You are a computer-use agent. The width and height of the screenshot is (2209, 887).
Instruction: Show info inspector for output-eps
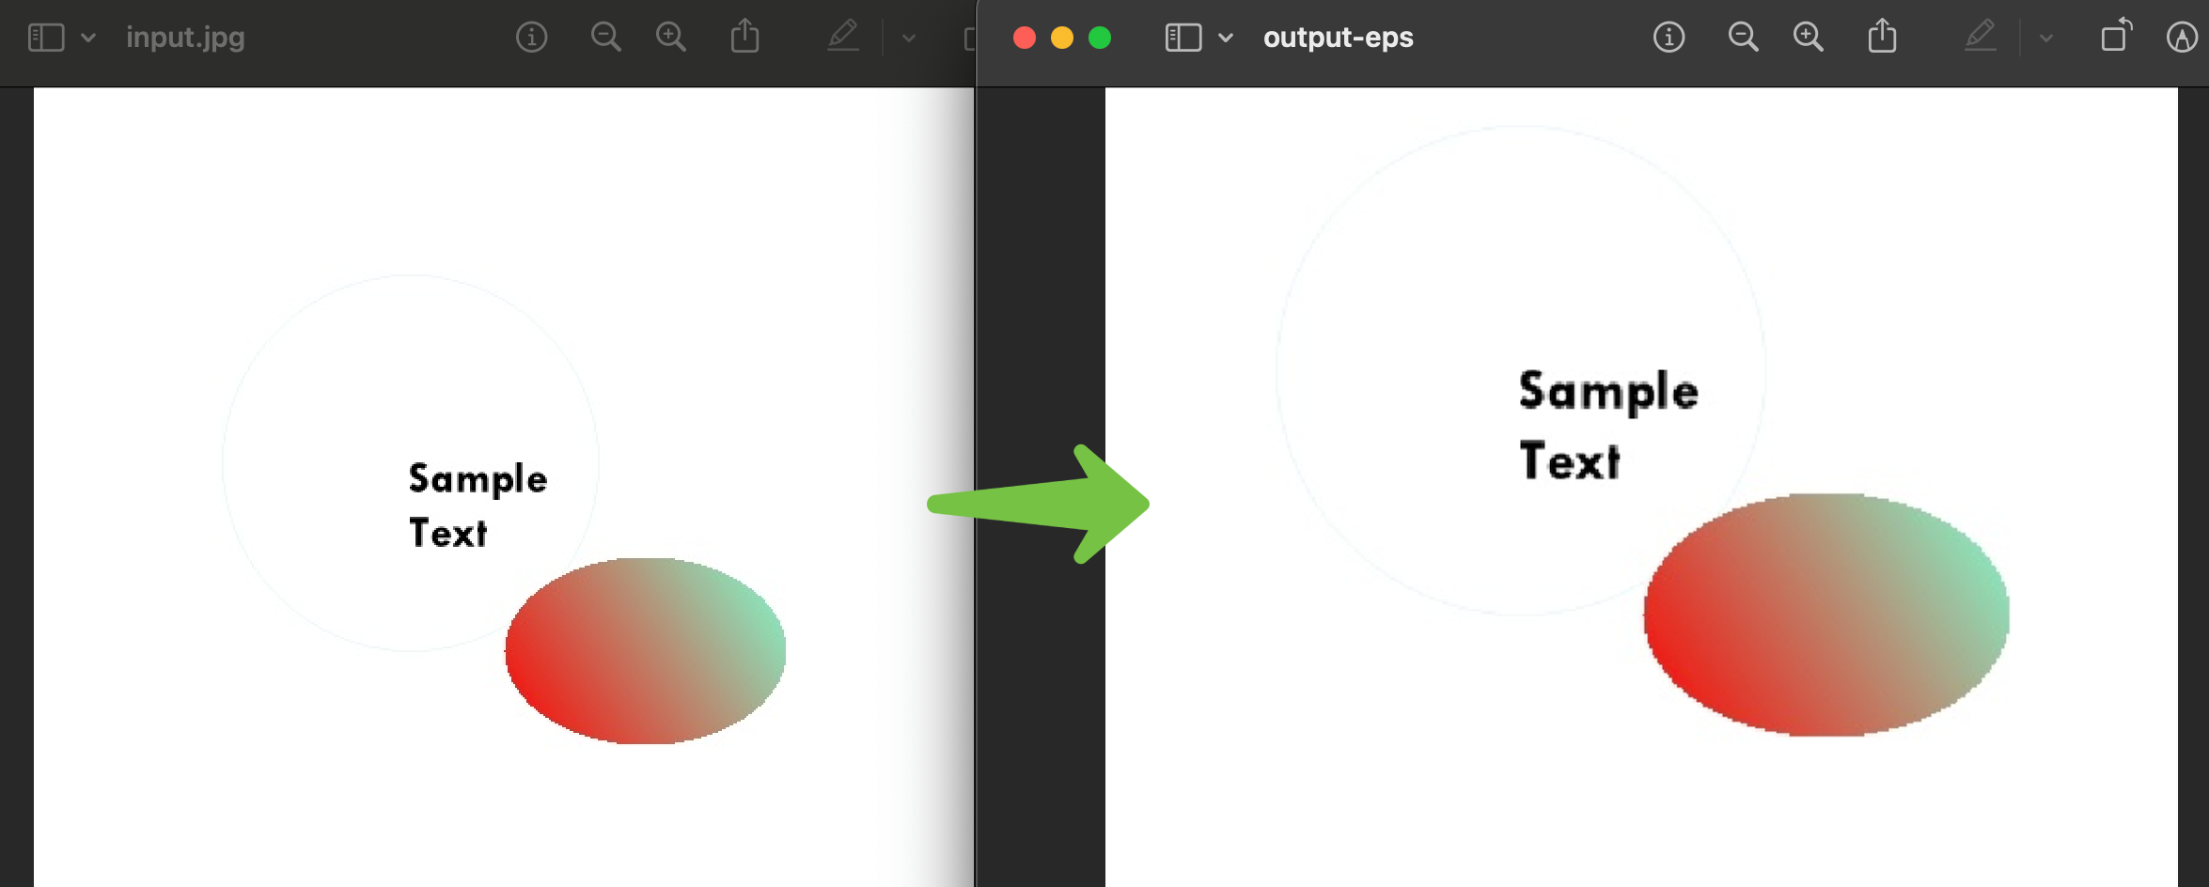tap(1668, 38)
